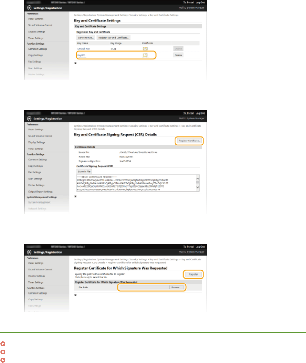Open certificate icon in the Key001 row
306x363 pixels.
point(145,55)
